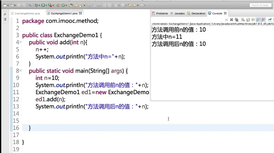Click code line 'package com.imooc.method;'

pyautogui.click(x=60, y=21)
